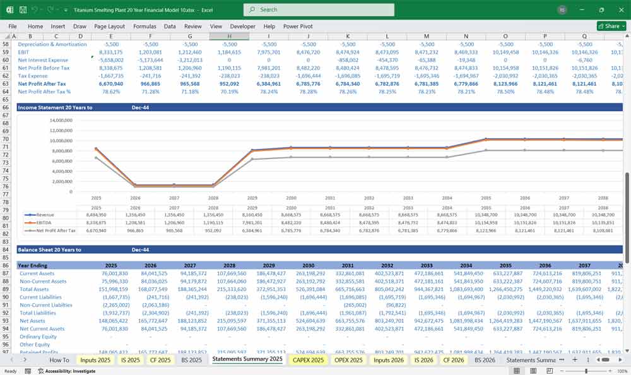Image resolution: width=631 pixels, height=375 pixels.
Task: Open the Customize Quick Access Toolbar dropdown
Action: point(66,9)
